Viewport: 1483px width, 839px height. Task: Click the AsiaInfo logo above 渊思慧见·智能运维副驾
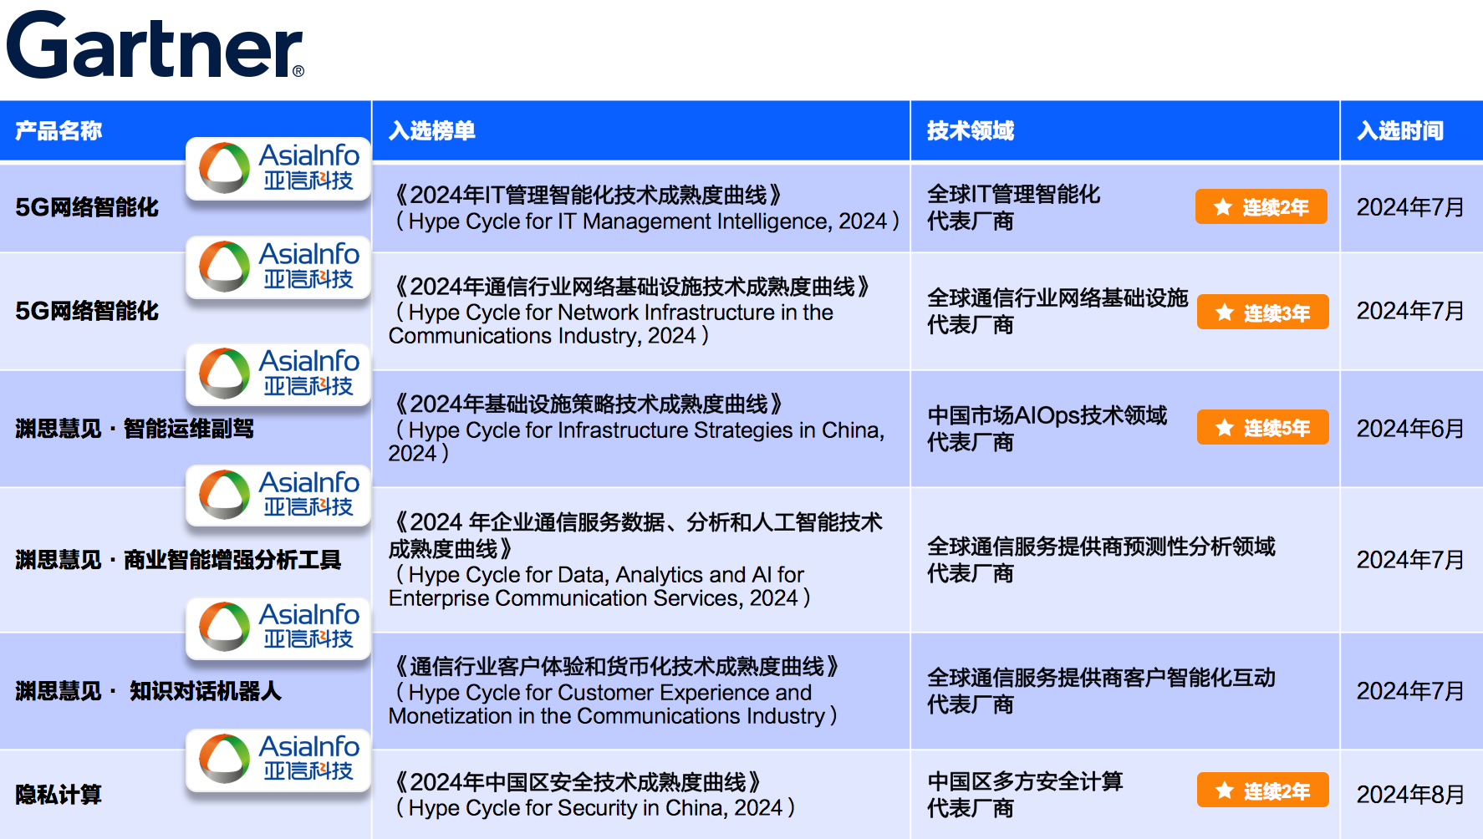(x=278, y=374)
